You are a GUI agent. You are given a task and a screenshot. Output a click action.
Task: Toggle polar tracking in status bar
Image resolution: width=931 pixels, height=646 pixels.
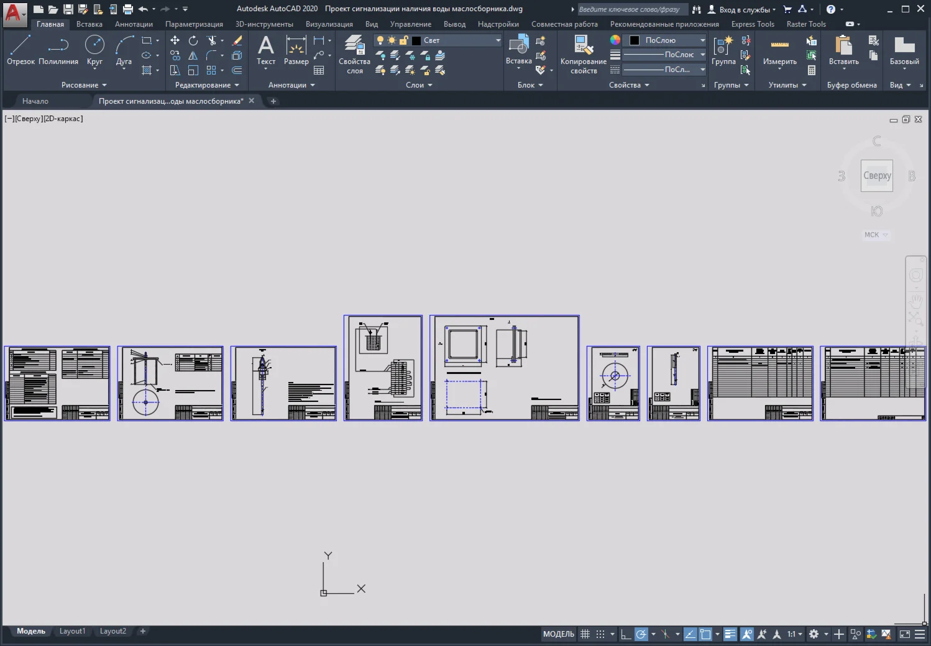click(x=641, y=634)
